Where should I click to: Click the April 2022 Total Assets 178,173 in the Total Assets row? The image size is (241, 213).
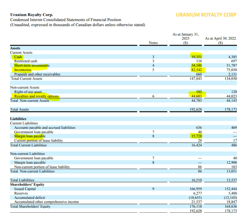[231, 109]
